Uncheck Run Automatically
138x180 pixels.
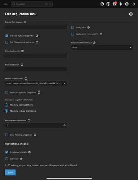click(x=7, y=152)
